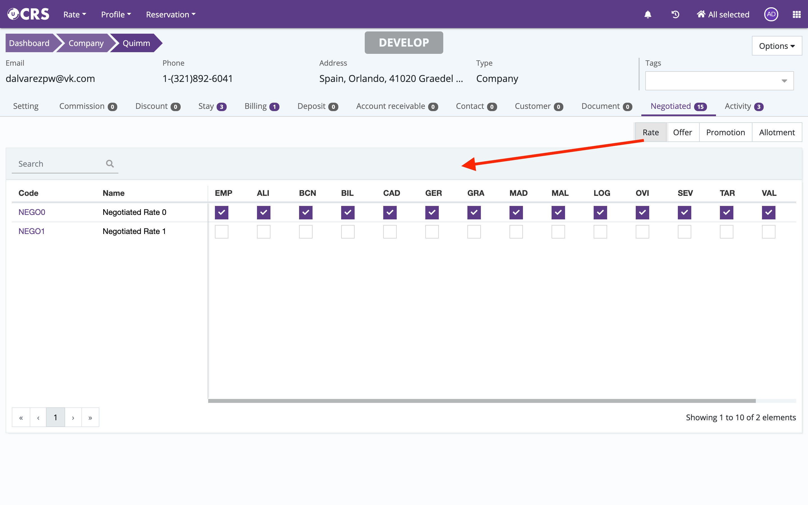Go to next page arrow
The height and width of the screenshot is (505, 808).
pos(73,417)
